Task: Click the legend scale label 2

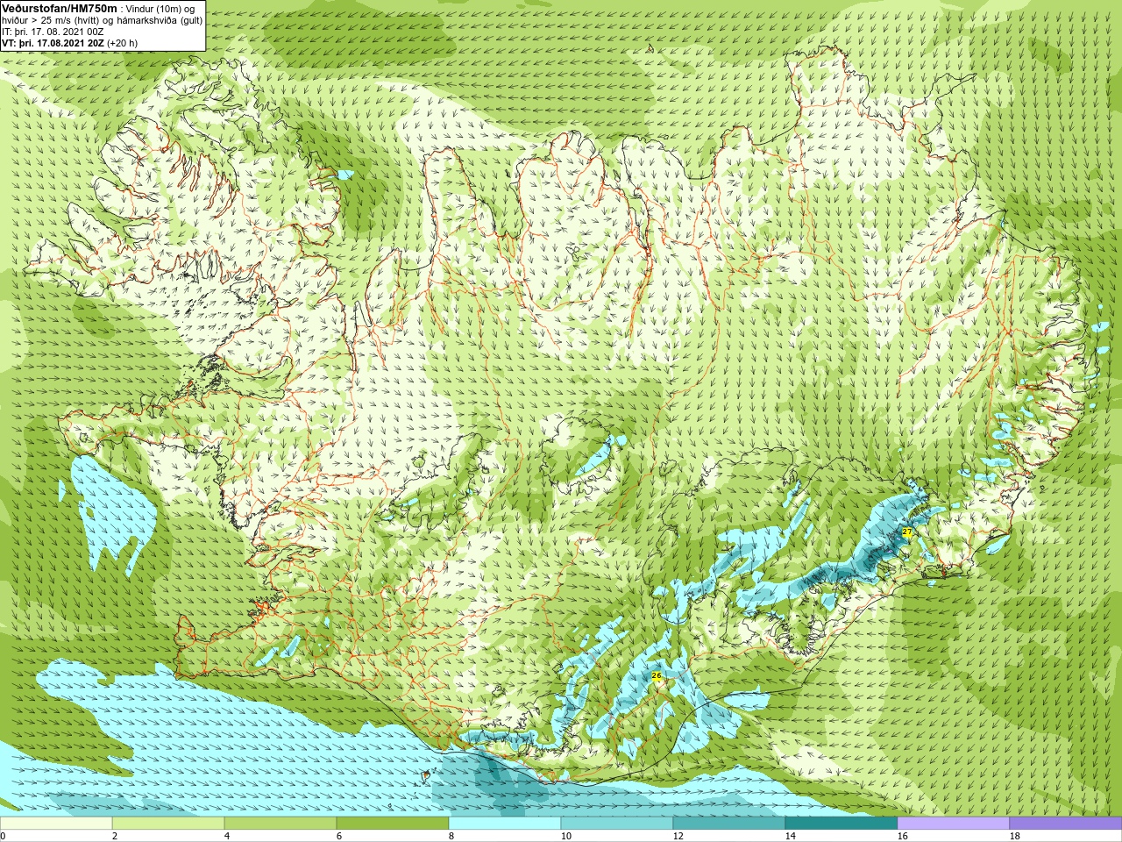Action: coord(115,836)
